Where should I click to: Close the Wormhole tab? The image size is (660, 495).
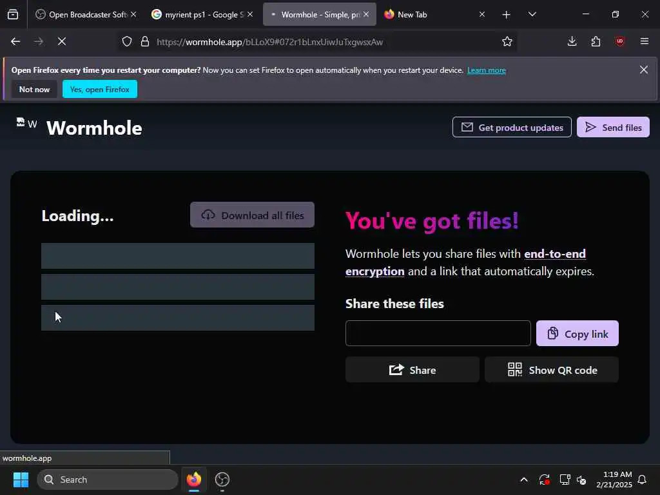pyautogui.click(x=366, y=14)
